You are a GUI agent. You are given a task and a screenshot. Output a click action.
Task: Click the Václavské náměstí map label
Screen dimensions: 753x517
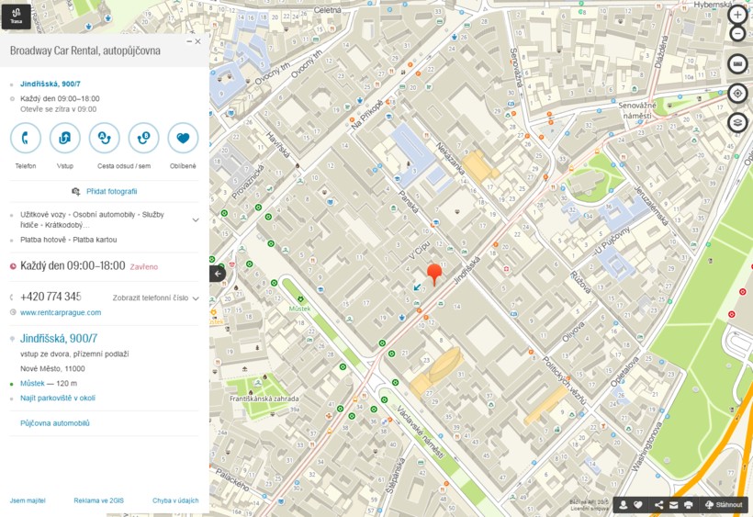pos(421,432)
